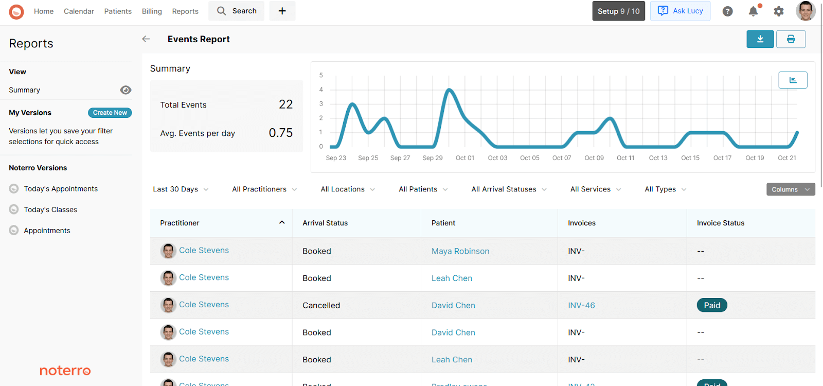Click the Today's Classes version icon
The height and width of the screenshot is (386, 823).
pos(14,209)
